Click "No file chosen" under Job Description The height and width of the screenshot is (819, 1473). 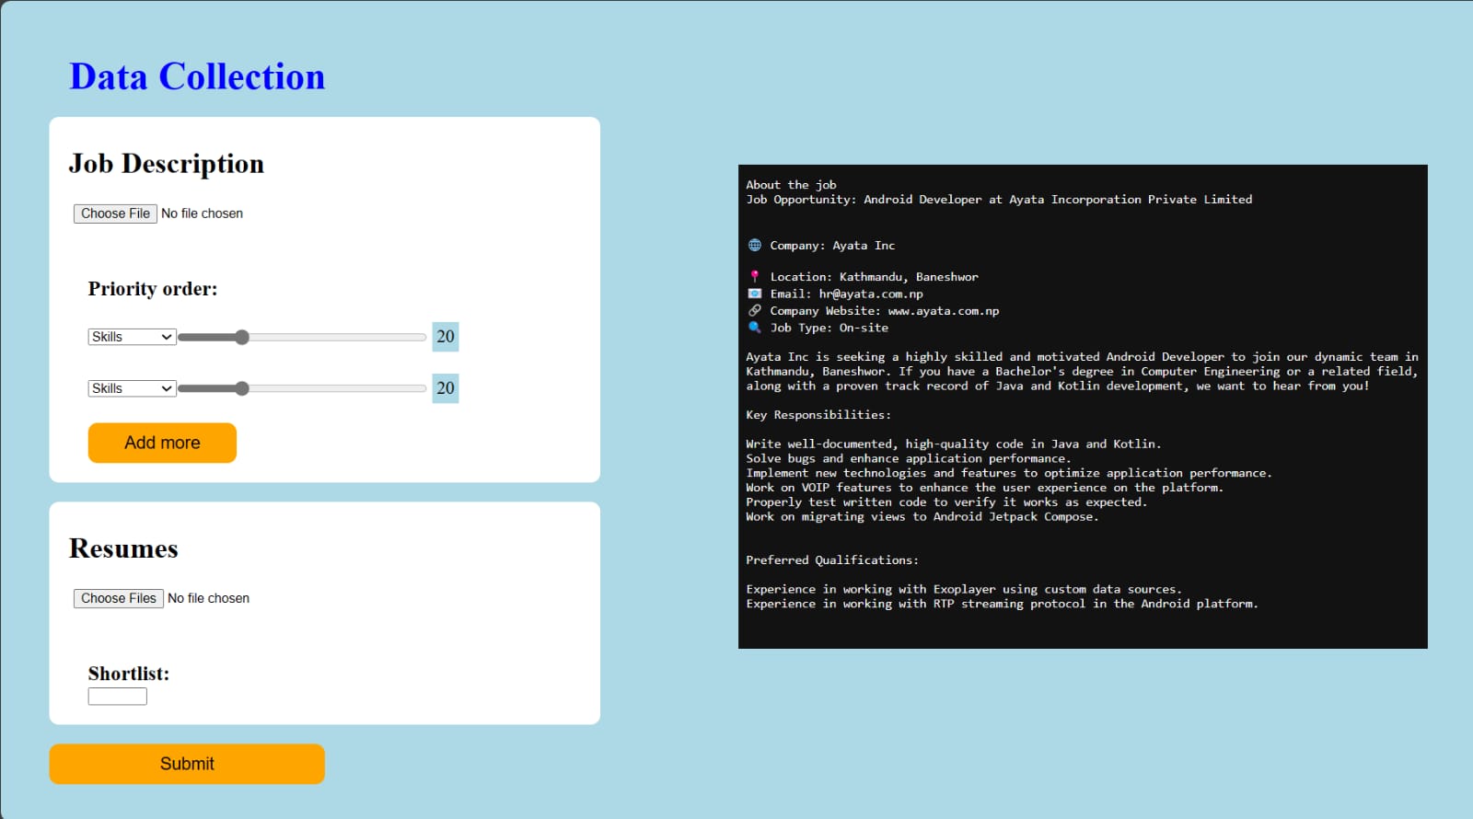[x=203, y=213]
